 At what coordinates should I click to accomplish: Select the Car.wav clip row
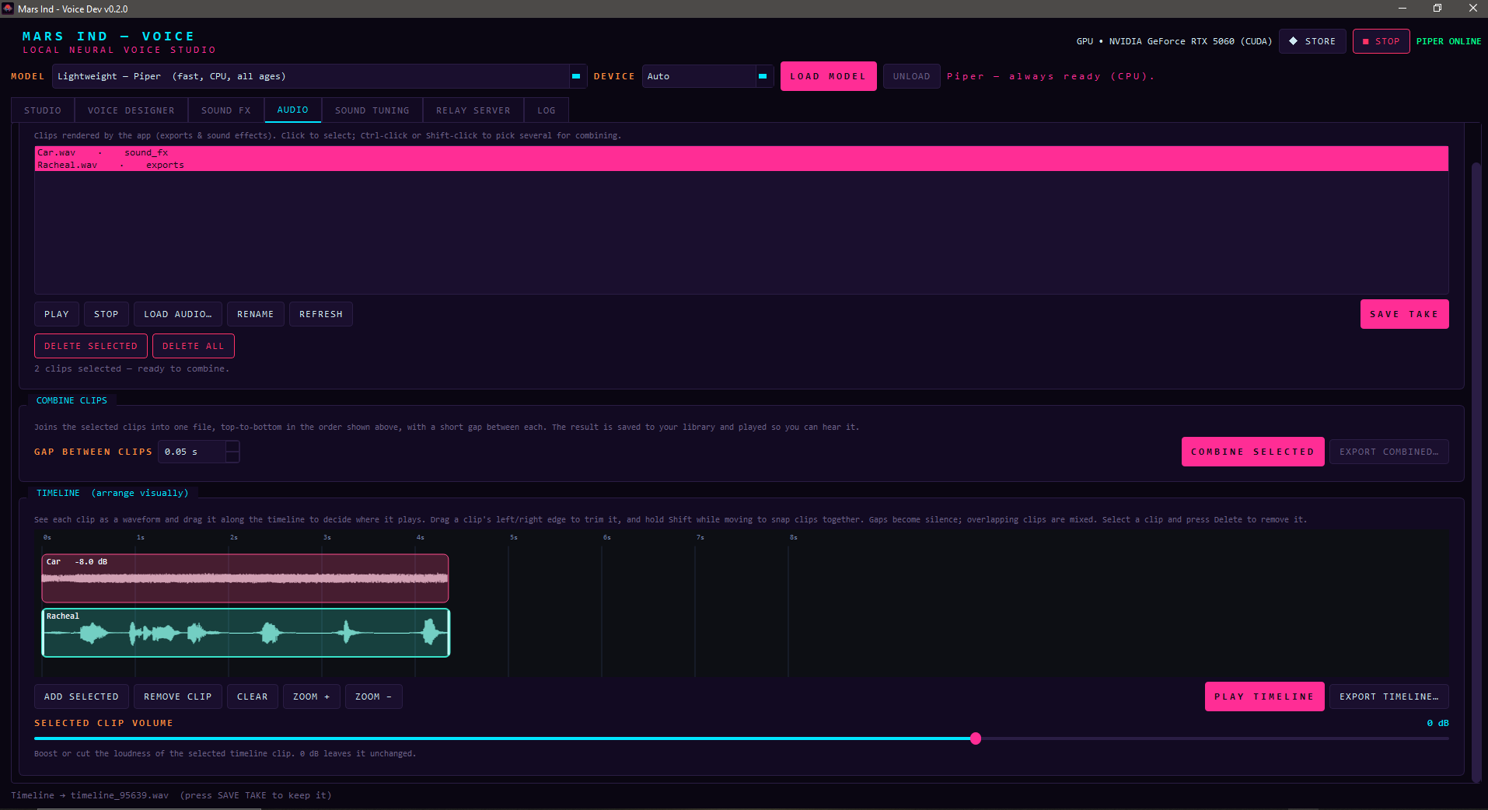[x=742, y=152]
